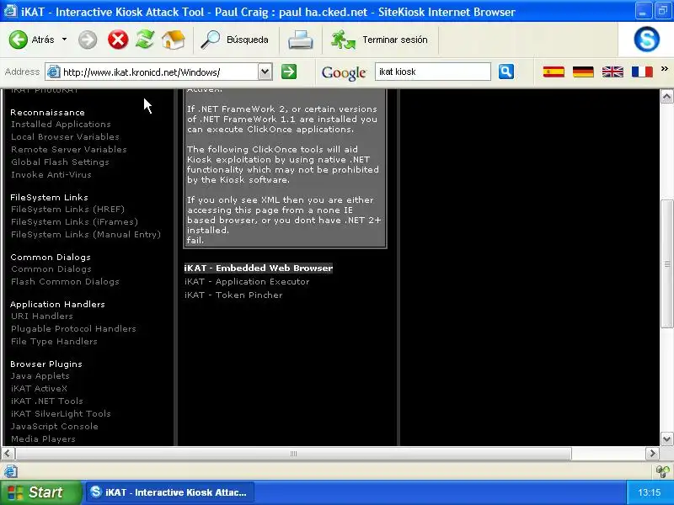674x505 pixels.
Task: Click vertical scrollbar up arrow
Action: (x=666, y=97)
